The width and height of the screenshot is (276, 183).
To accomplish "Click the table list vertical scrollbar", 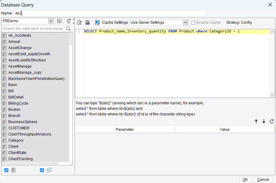I will 71,39.
